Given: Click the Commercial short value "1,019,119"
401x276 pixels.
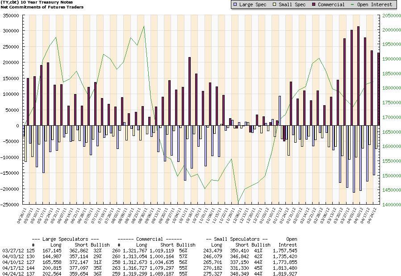Looking at the screenshot, I should (x=162, y=251).
